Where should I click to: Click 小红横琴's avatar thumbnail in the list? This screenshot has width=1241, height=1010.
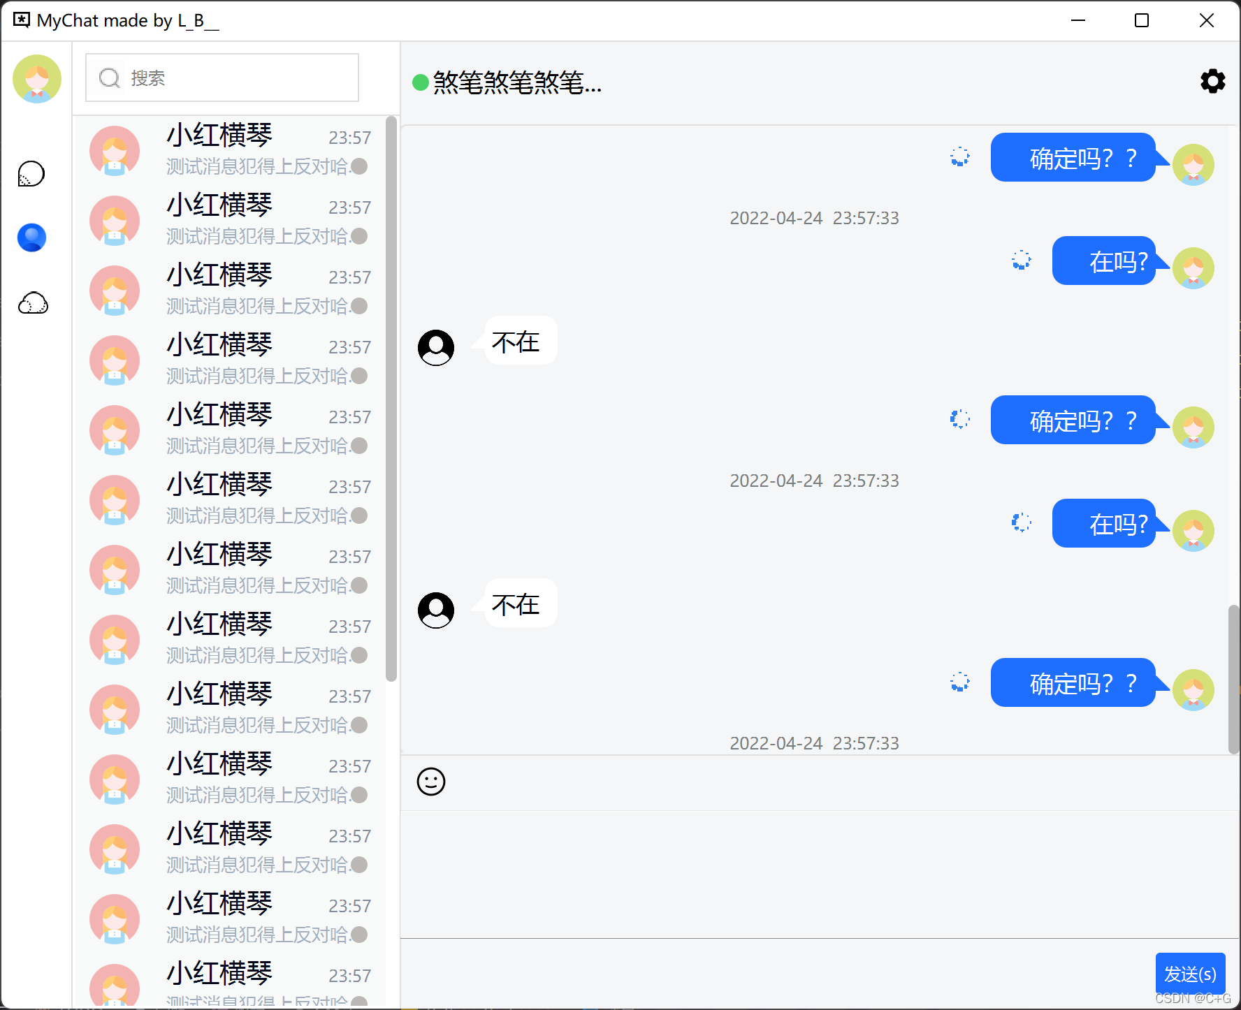(x=114, y=150)
